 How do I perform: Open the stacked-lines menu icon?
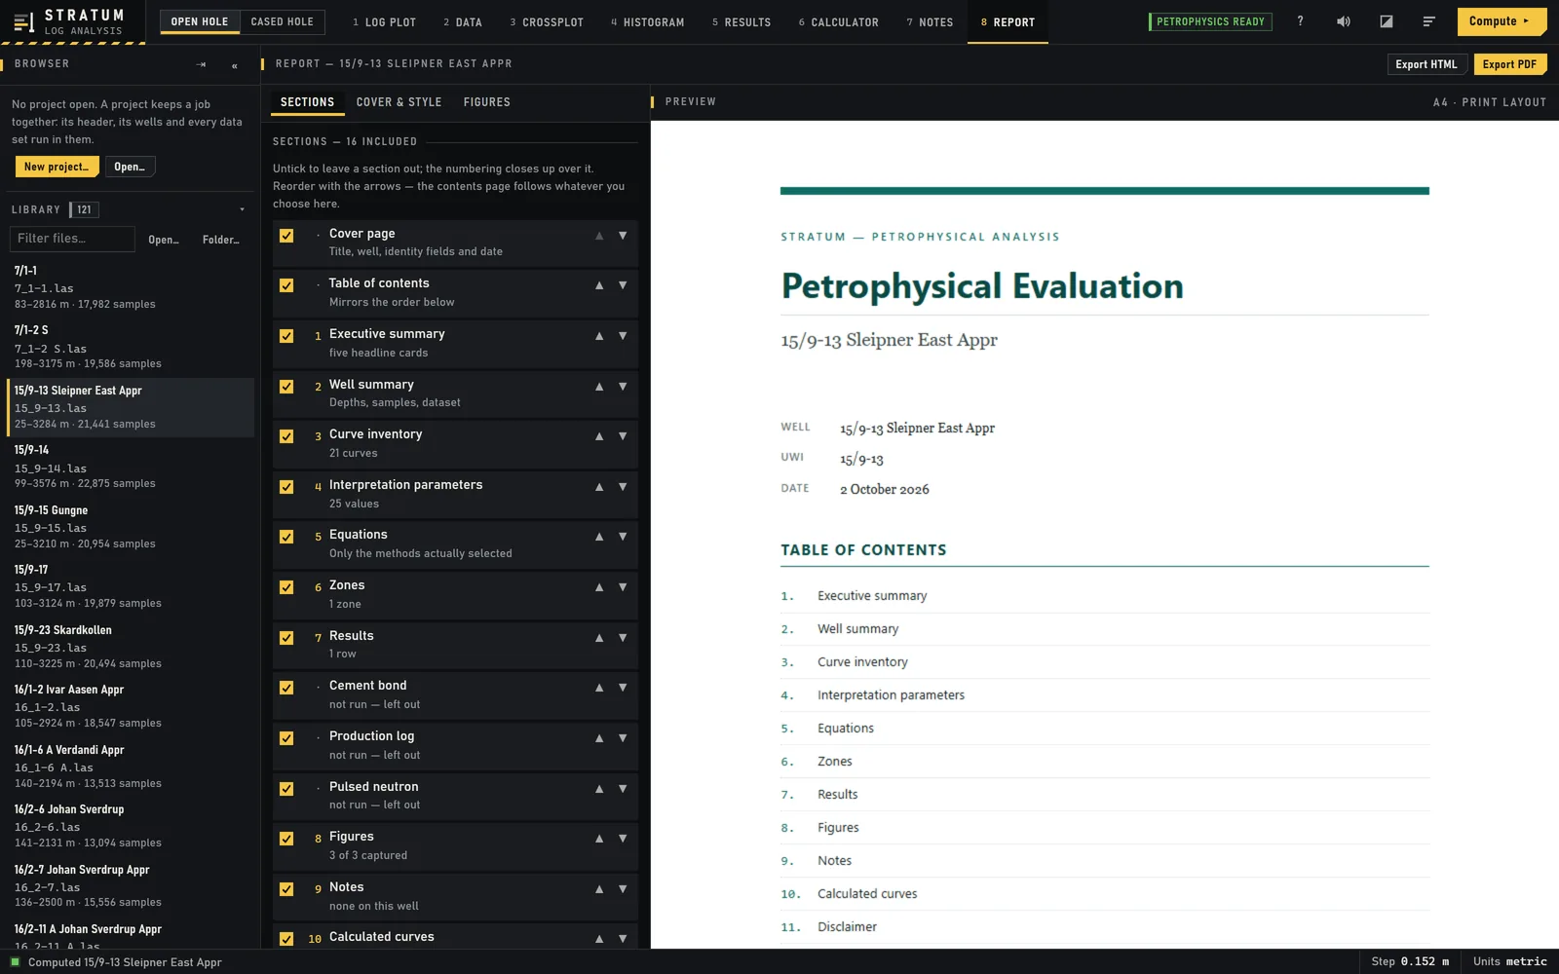click(x=1428, y=21)
